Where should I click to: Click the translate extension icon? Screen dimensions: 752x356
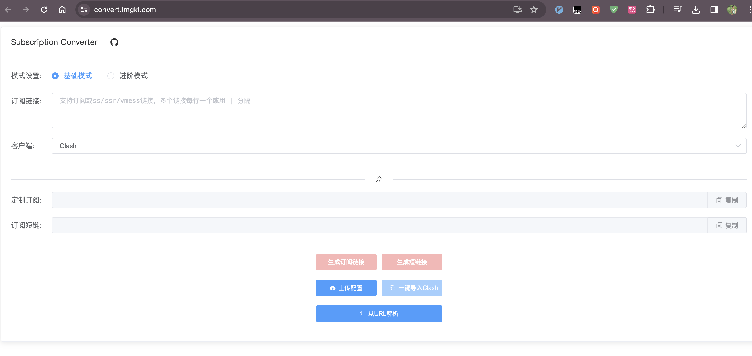[632, 10]
